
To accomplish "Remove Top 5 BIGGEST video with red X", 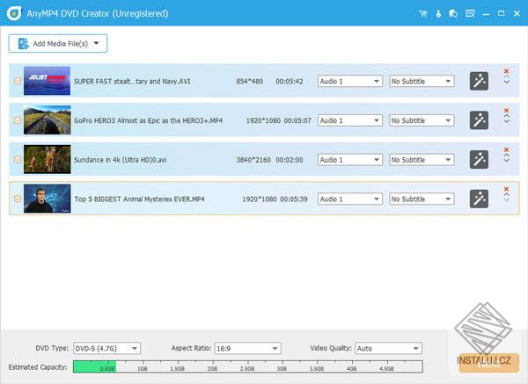I will tap(506, 189).
